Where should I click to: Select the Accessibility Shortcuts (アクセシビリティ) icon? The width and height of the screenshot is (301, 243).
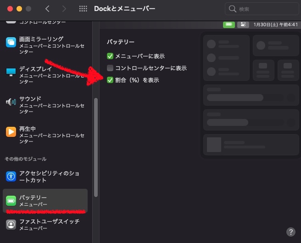(x=11, y=176)
